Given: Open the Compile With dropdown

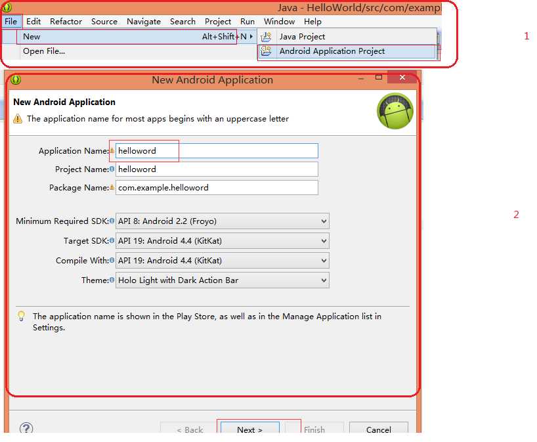Looking at the screenshot, I should pyautogui.click(x=223, y=261).
